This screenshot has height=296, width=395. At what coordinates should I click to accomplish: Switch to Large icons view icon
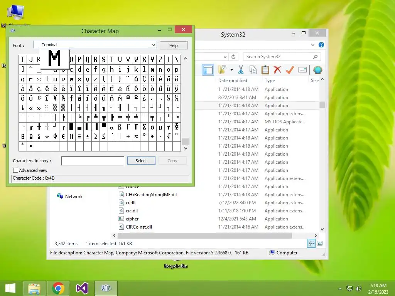[x=320, y=243]
